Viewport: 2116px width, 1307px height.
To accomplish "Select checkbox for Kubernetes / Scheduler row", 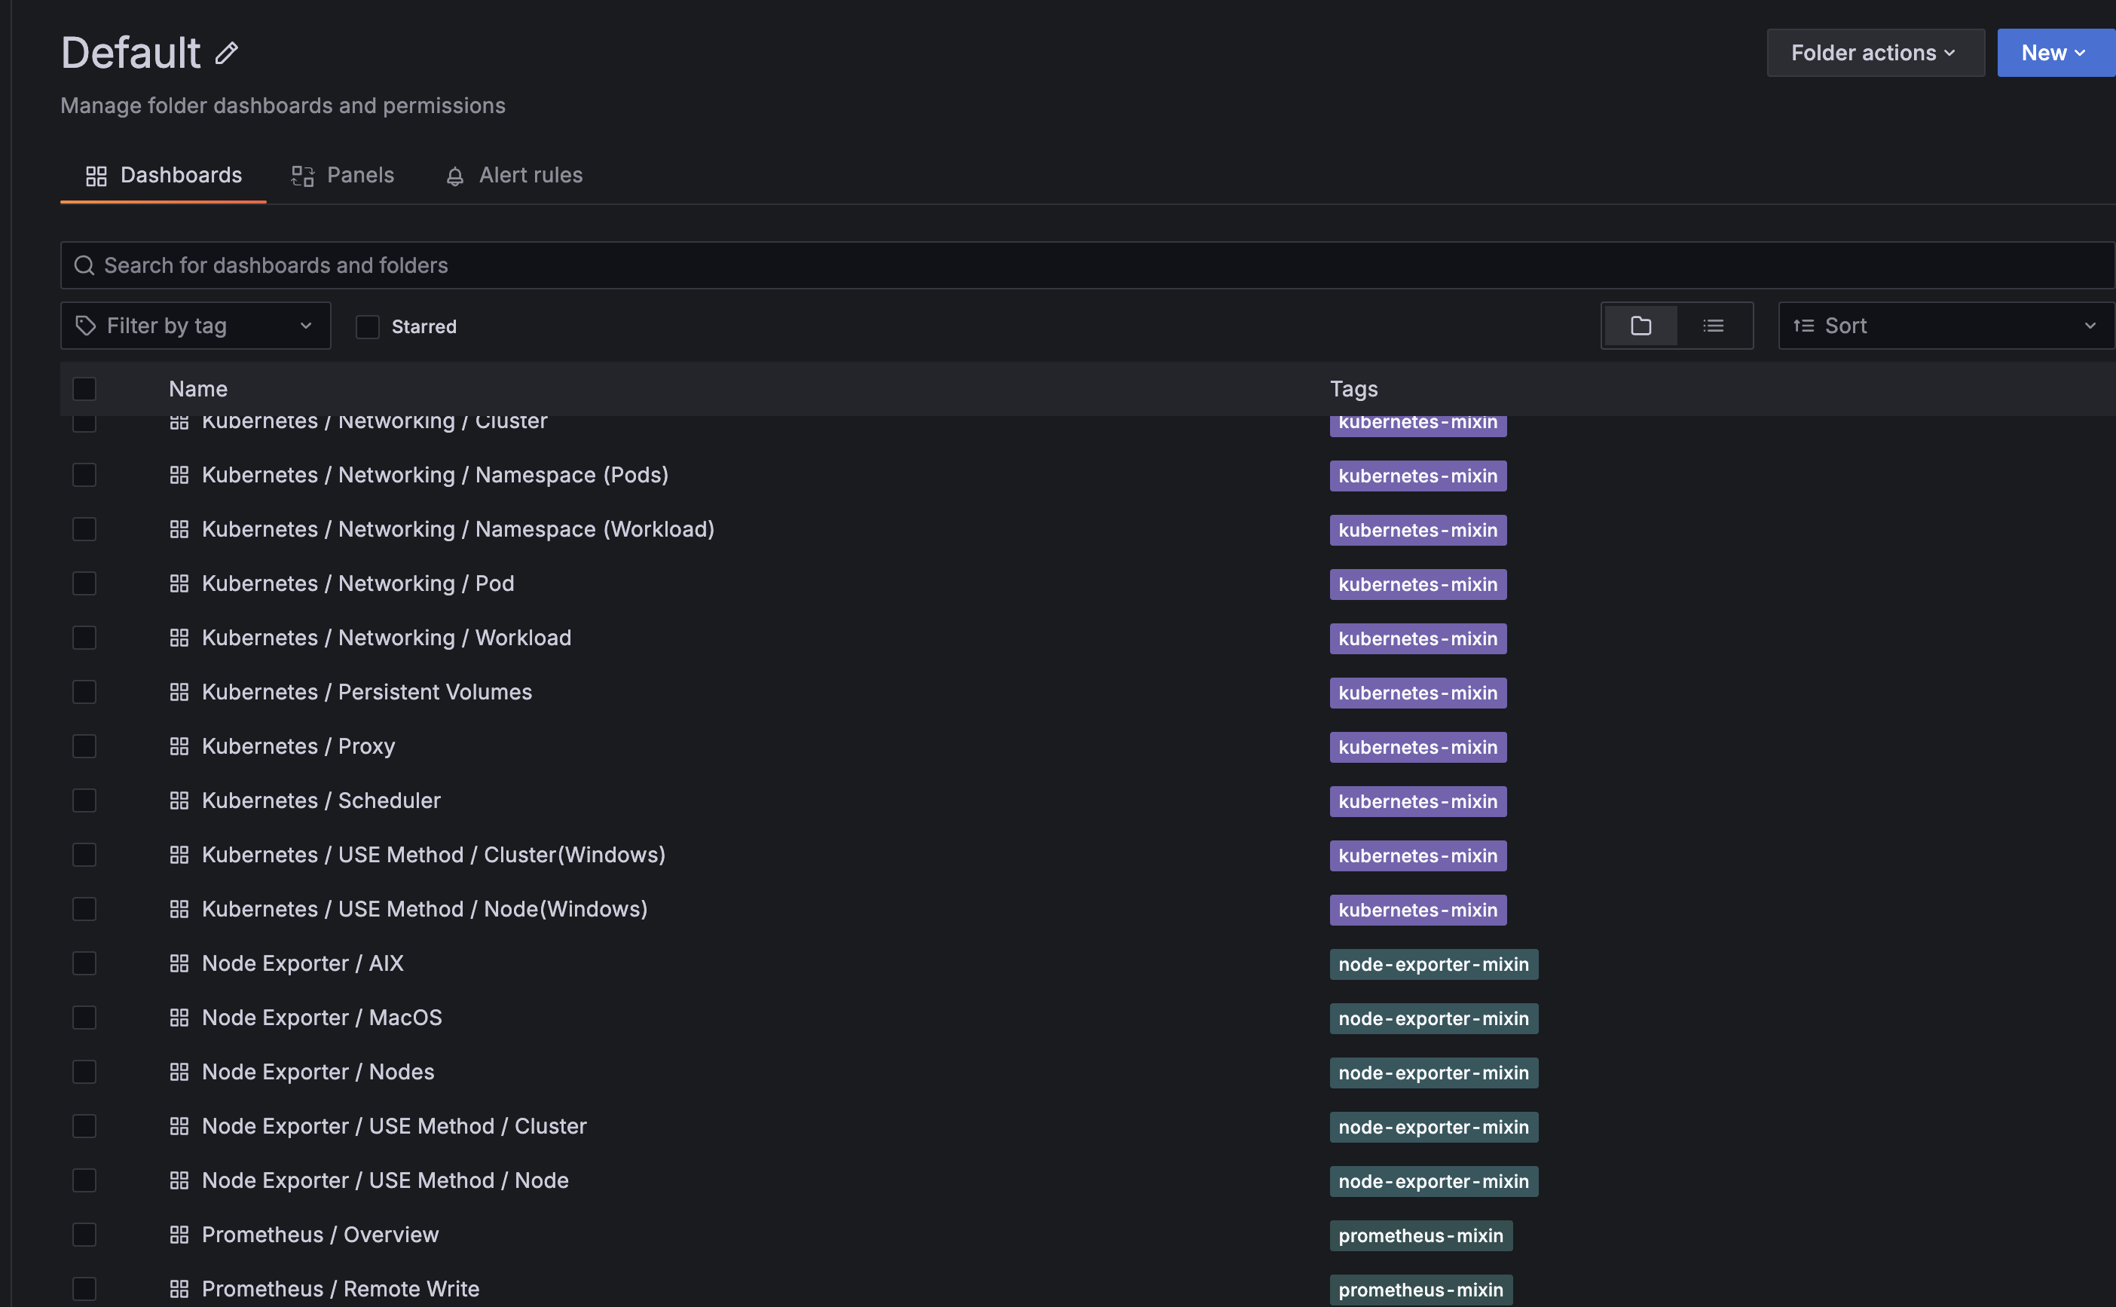I will pos(84,800).
